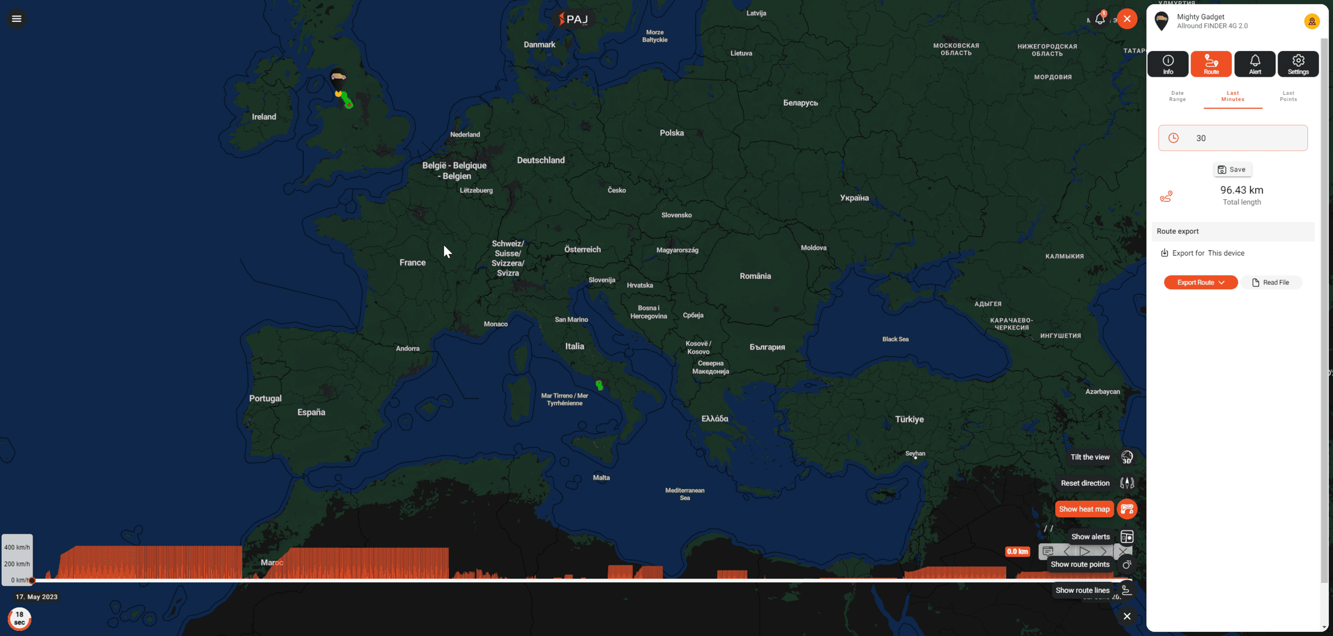
Task: Collapse the map options with bottom X button
Action: coord(1127,616)
